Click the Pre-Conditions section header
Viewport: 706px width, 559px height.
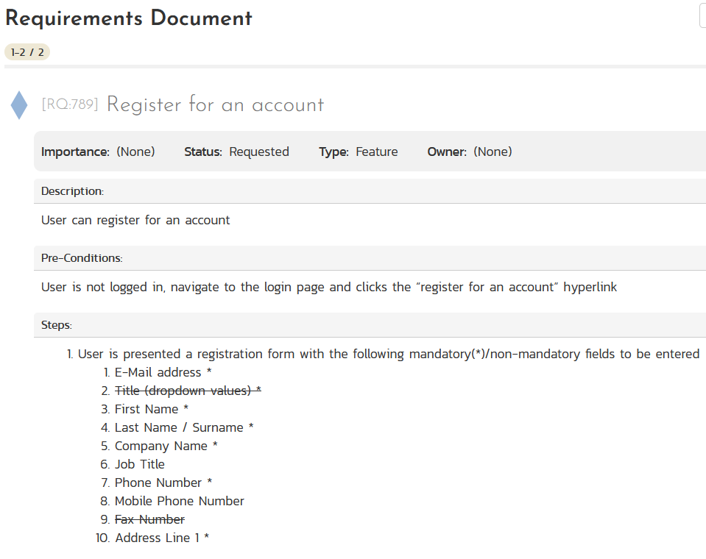tap(82, 258)
